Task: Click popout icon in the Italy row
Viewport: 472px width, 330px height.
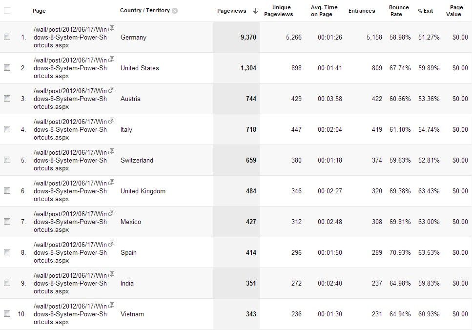Action: point(111,121)
